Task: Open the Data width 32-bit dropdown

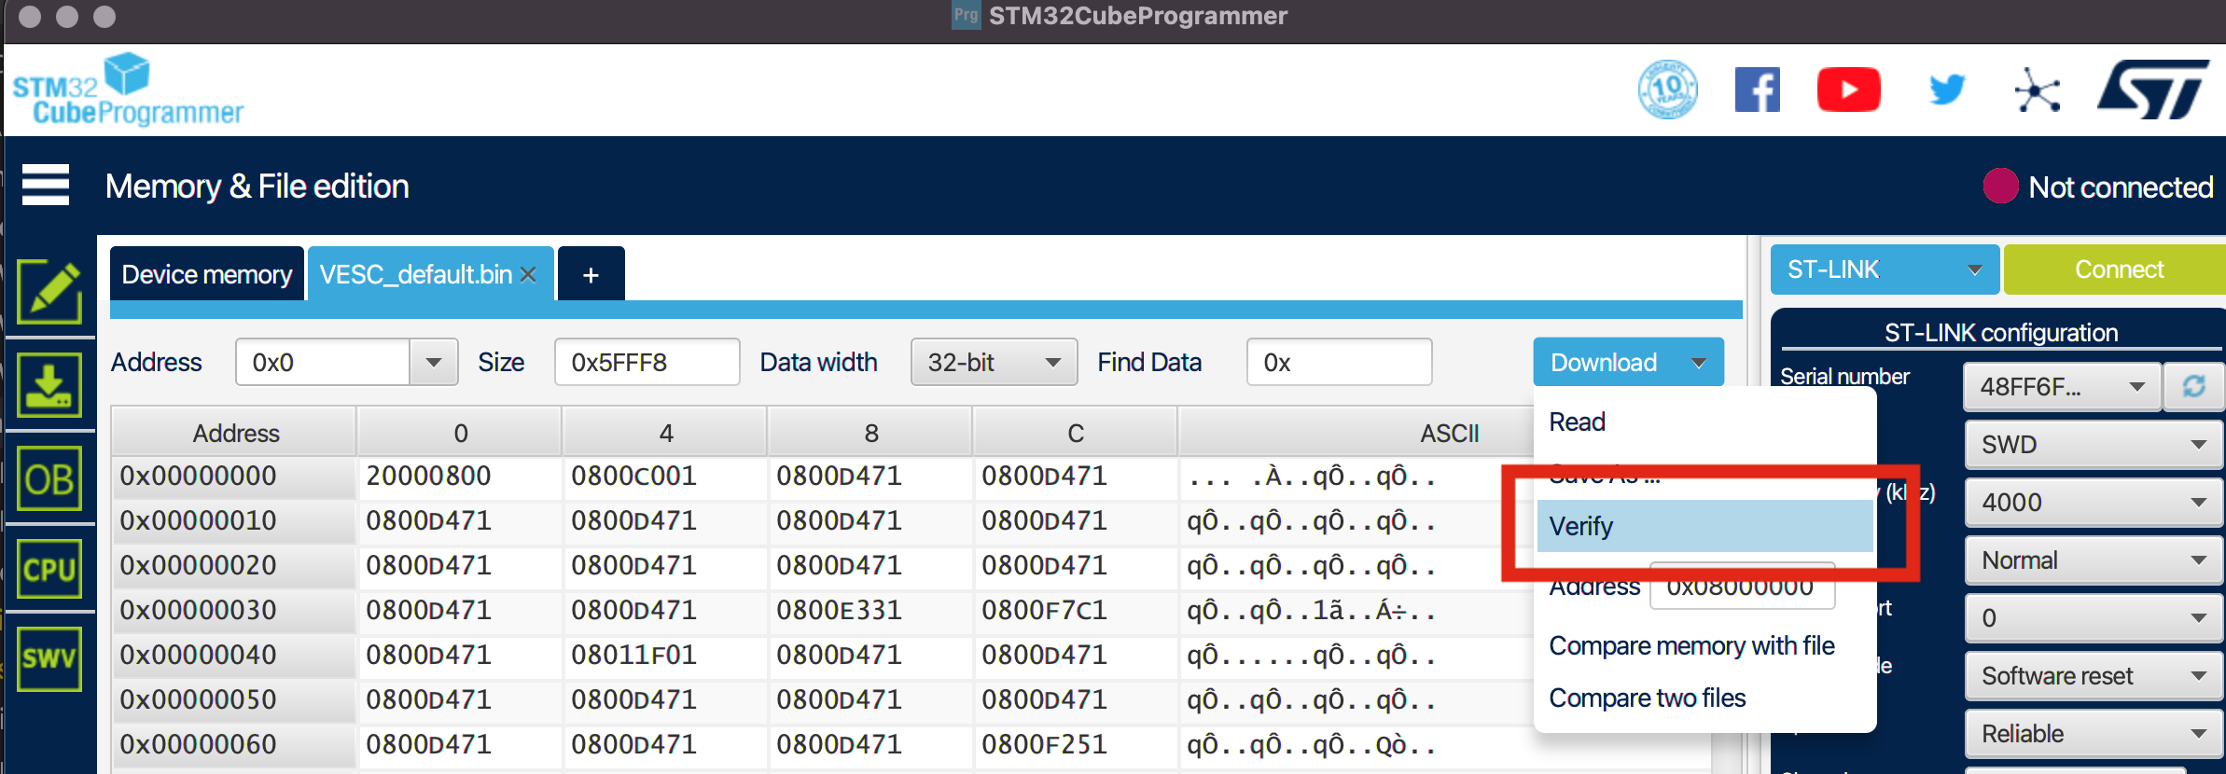Action: [x=995, y=362]
